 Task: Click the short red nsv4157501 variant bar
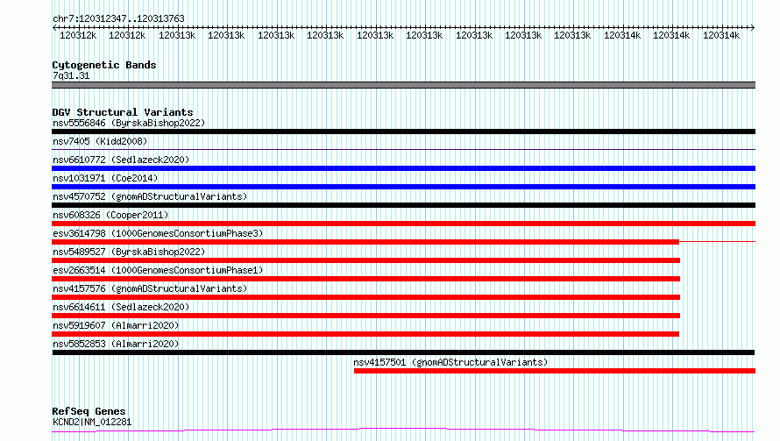point(555,371)
